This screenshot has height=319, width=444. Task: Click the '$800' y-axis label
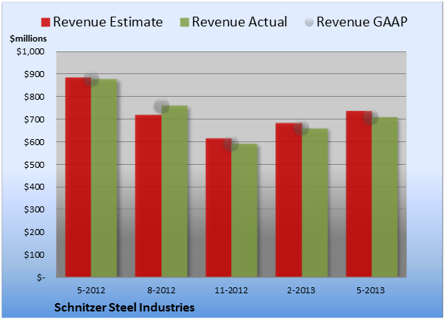34,97
